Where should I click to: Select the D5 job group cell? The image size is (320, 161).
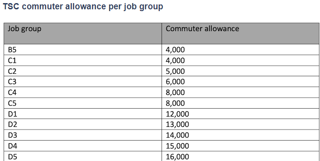[83, 156]
